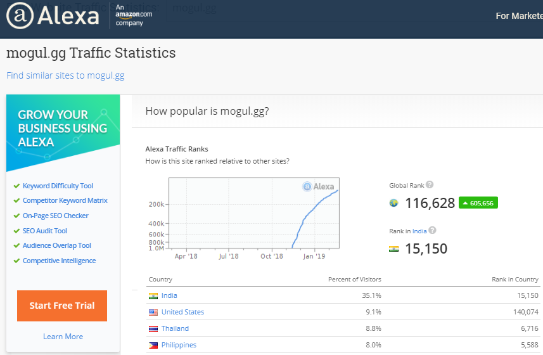
Task: Click the Percent of Visitors column header
Action: tap(355, 280)
